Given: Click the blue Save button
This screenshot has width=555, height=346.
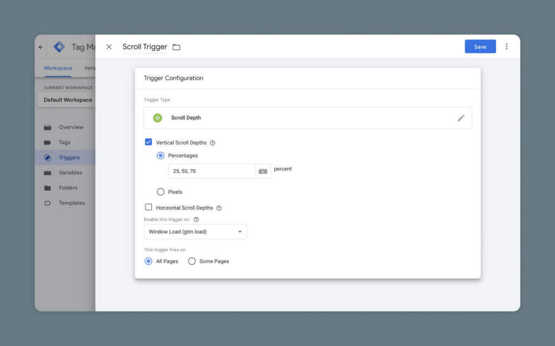Looking at the screenshot, I should [480, 47].
